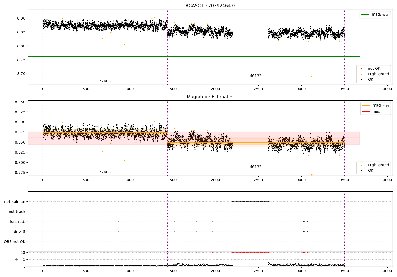
Task: Click the red 'mag' legend entry in middle plot
Action: (x=366, y=112)
